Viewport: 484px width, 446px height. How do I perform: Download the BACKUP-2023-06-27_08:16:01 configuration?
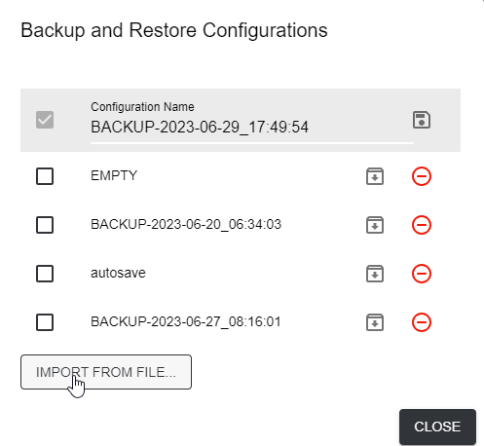(x=375, y=322)
